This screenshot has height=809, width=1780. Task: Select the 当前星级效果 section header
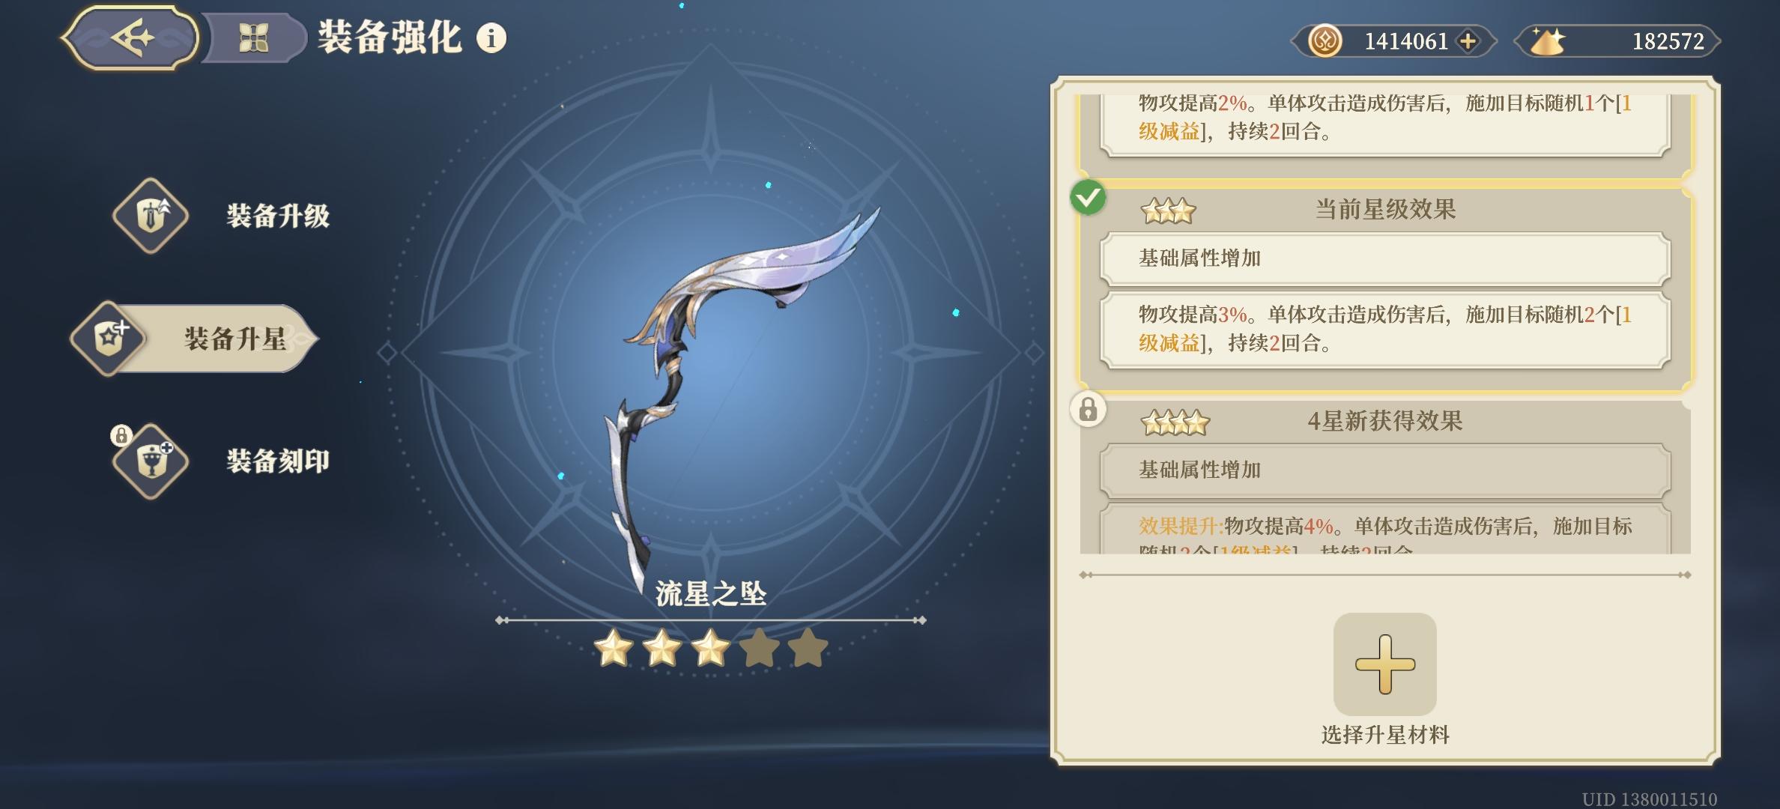[1385, 209]
